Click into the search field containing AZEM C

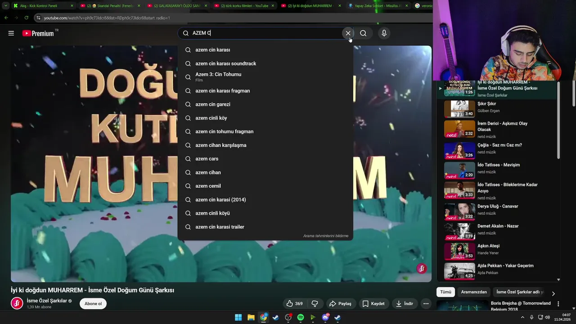[265, 33]
